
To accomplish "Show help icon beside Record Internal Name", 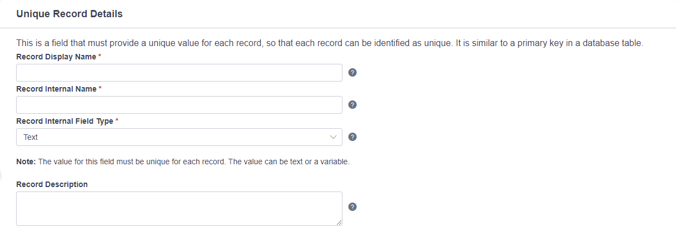I will pos(352,105).
